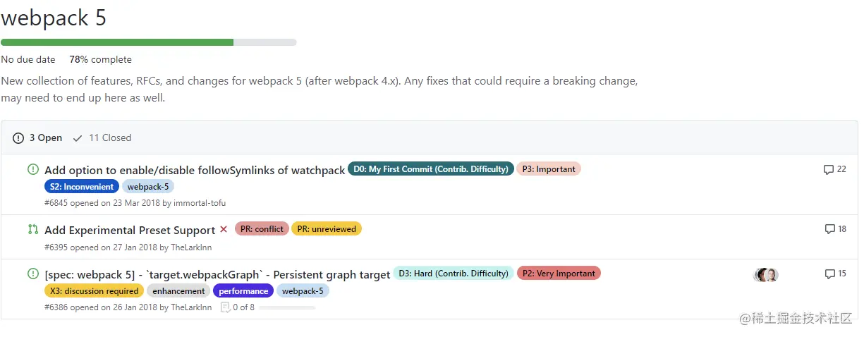The height and width of the screenshot is (337, 864).
Task: Click the assignee avatars on webpackGraph issue
Action: tap(766, 275)
